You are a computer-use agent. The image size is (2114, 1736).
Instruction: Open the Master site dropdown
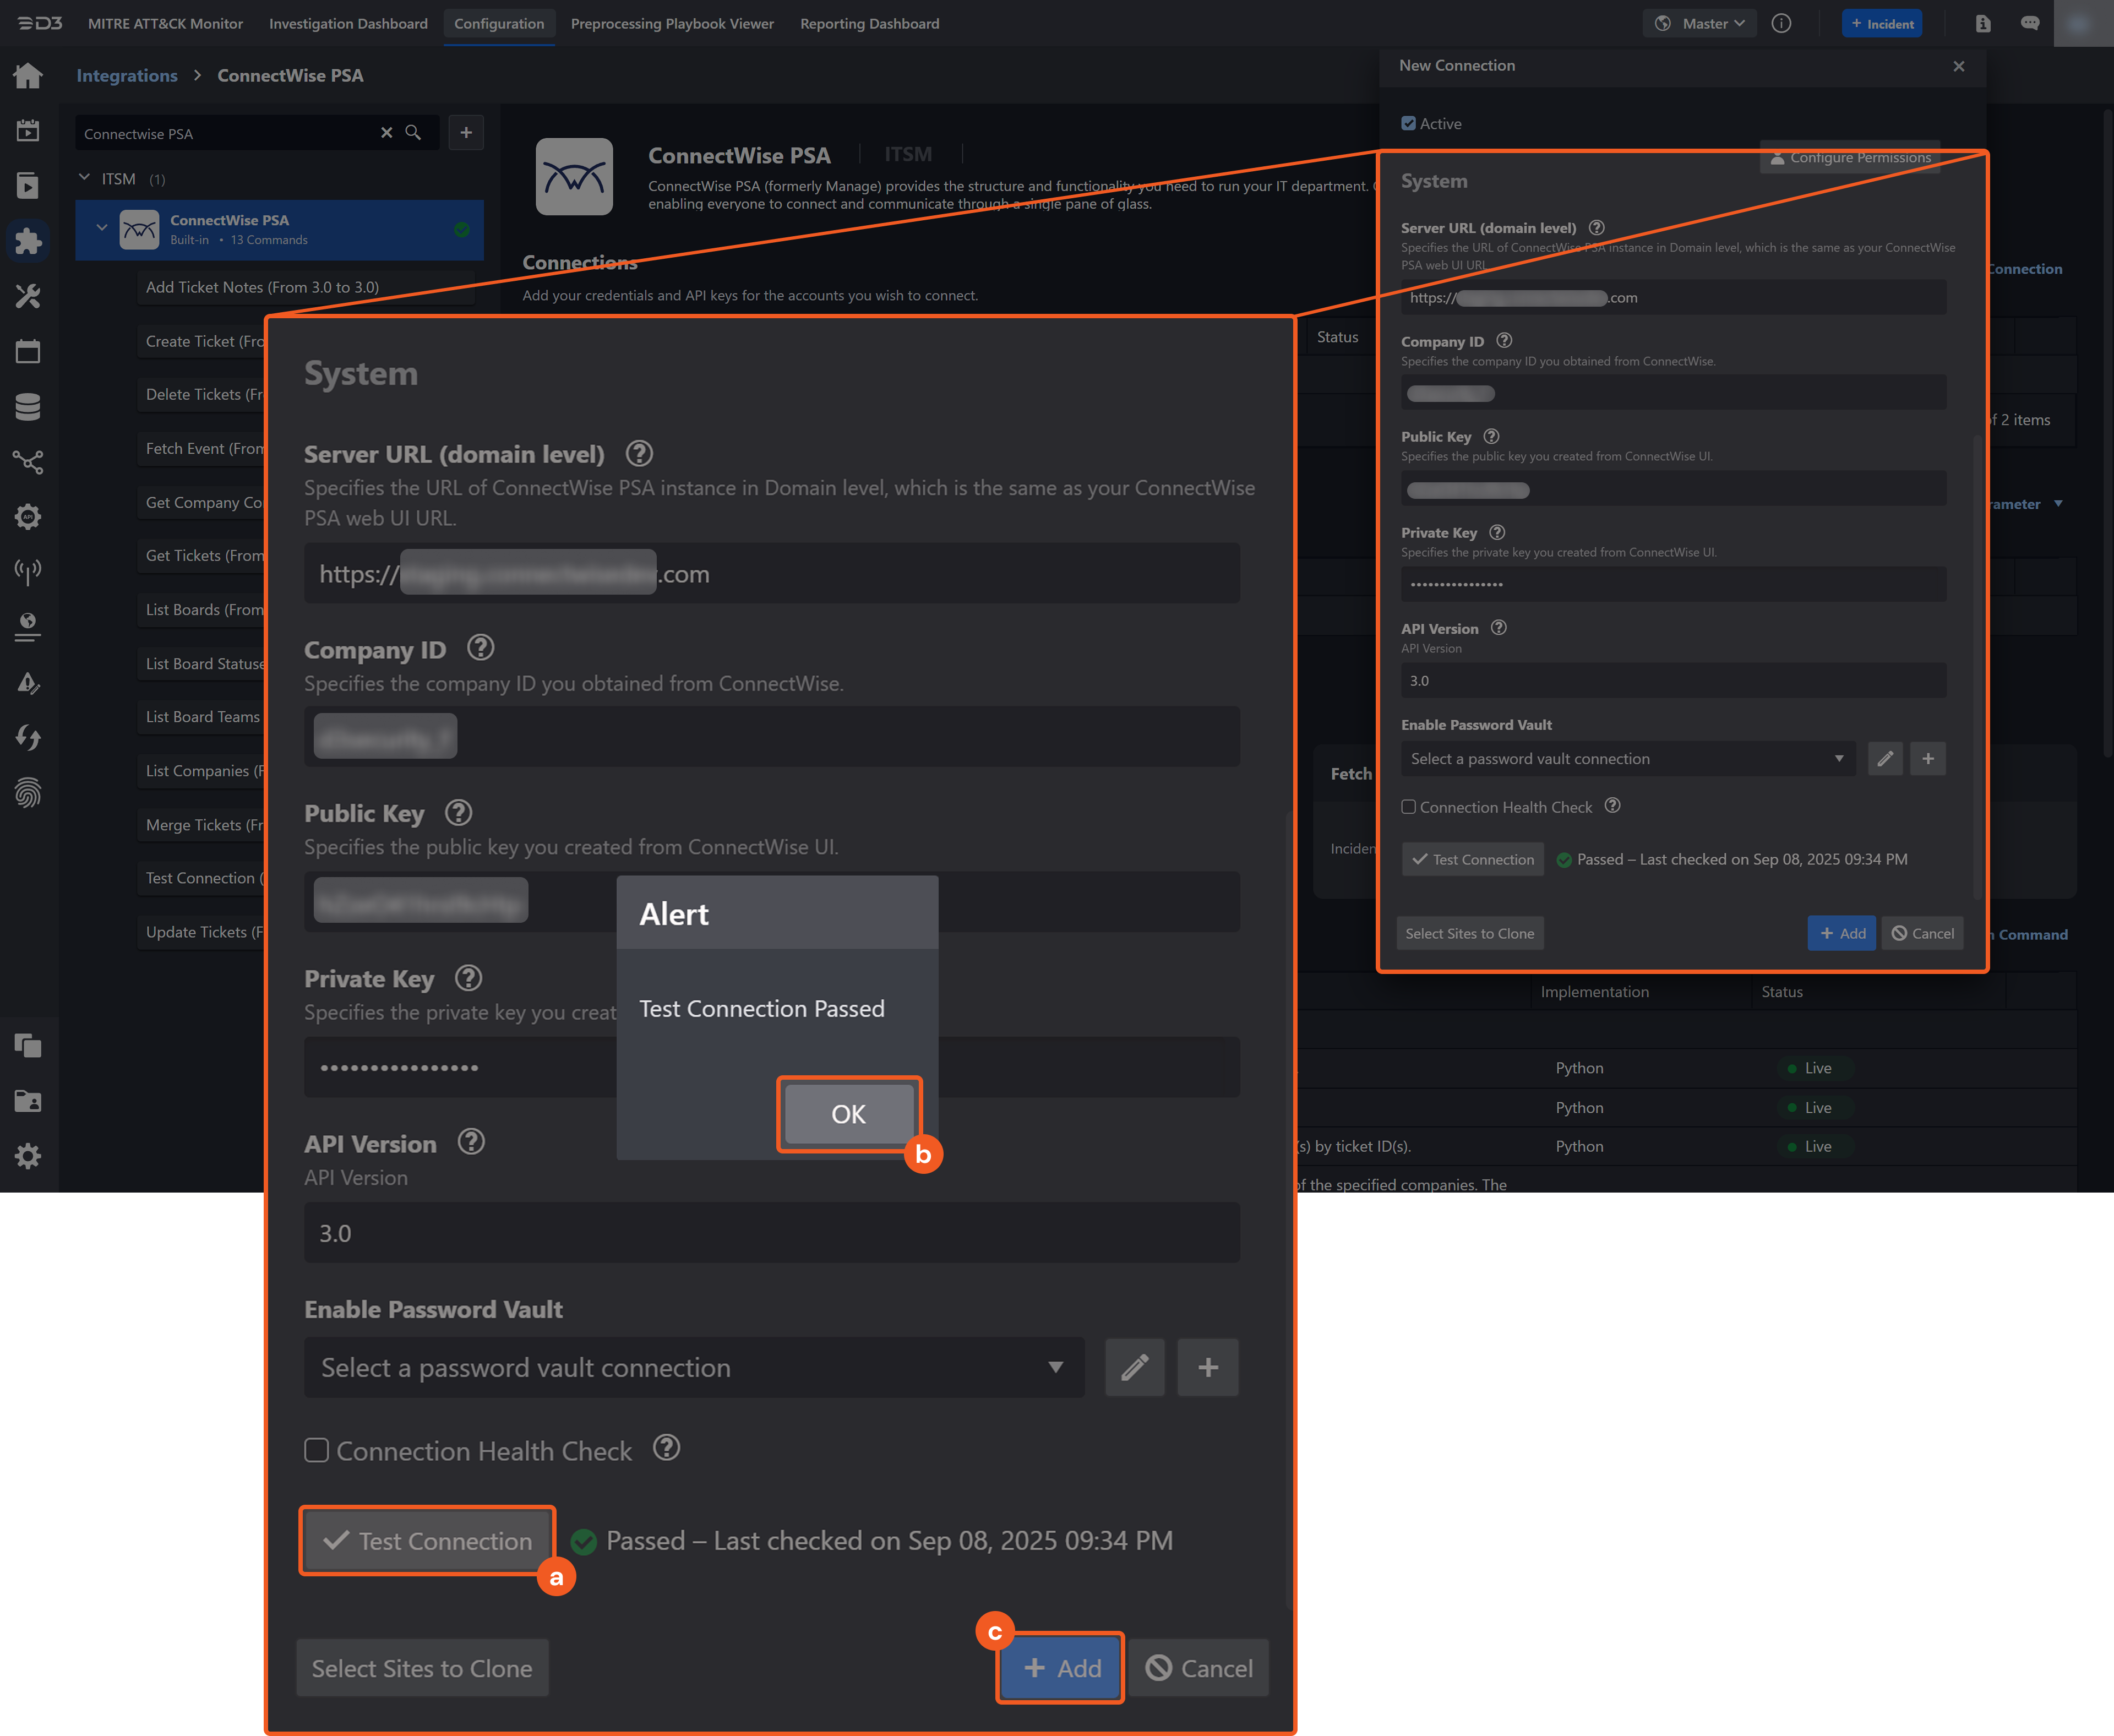[1700, 23]
